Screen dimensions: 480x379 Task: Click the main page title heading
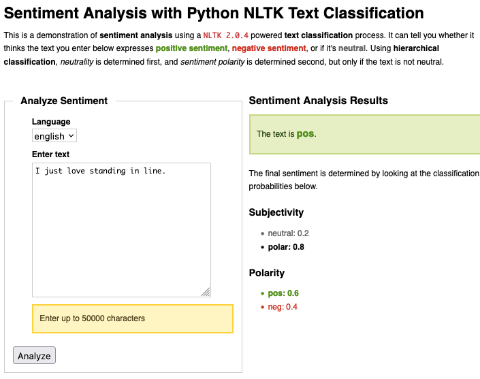click(214, 13)
